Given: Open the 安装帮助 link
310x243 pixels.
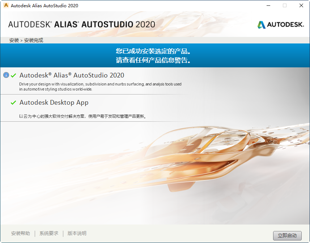Looking at the screenshot, I should [21, 233].
